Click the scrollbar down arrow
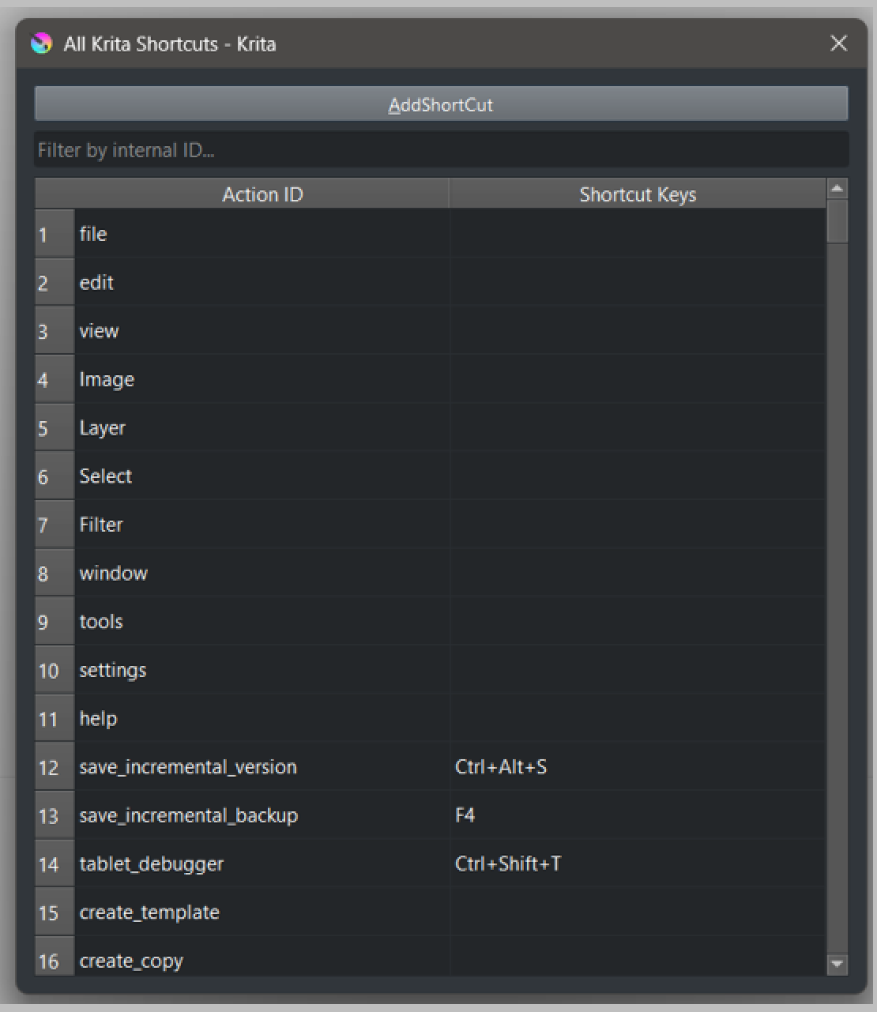This screenshot has height=1012, width=877. tap(837, 964)
